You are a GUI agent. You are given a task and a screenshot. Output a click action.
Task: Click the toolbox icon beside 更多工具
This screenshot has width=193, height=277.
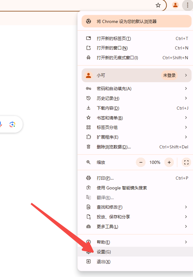(x=88, y=227)
